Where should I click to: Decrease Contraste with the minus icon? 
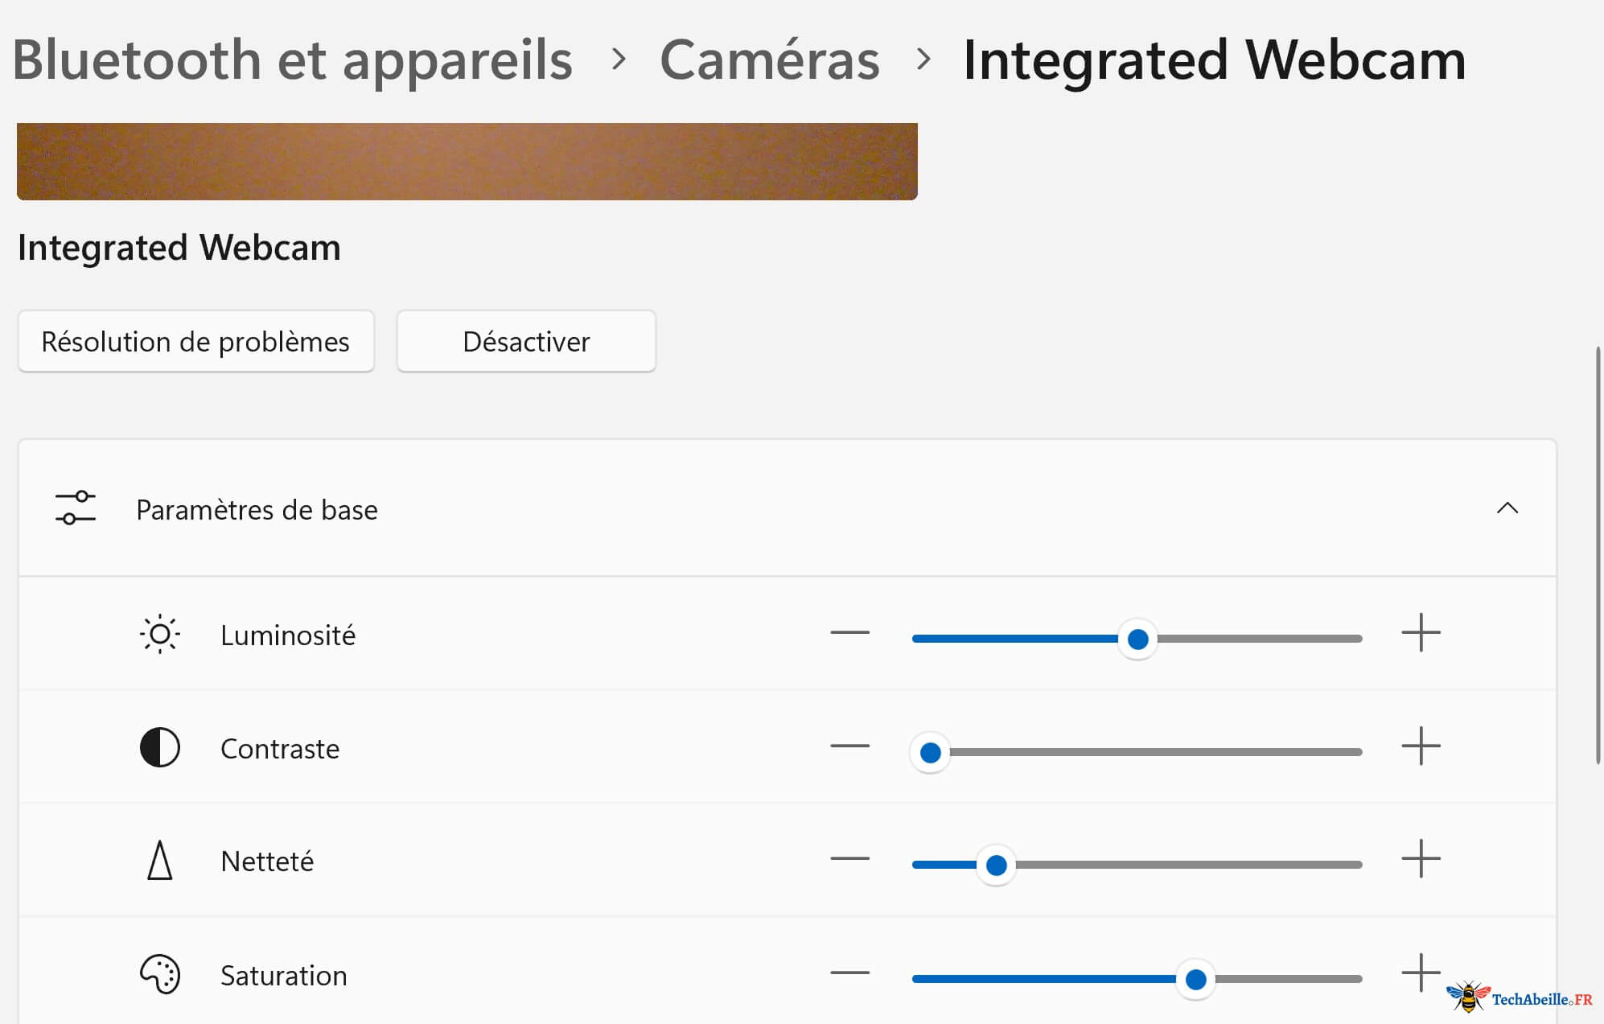850,746
